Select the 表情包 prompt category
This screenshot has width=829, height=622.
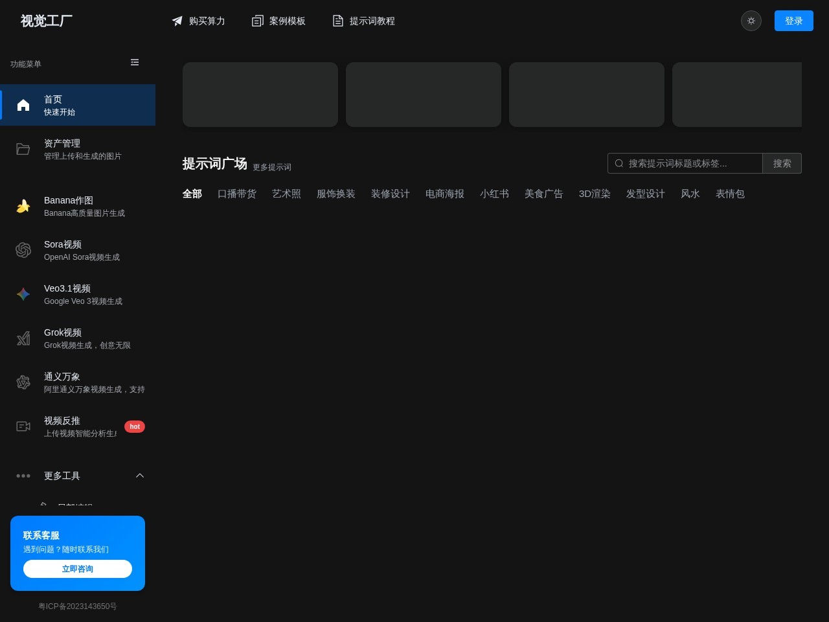pyautogui.click(x=731, y=194)
